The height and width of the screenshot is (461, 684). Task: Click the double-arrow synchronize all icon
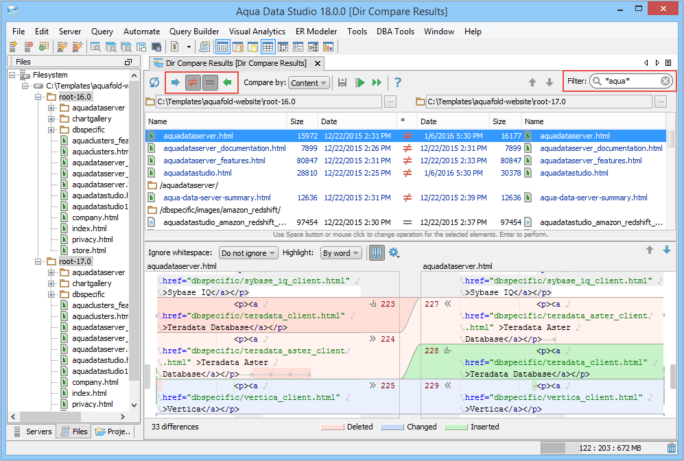377,82
